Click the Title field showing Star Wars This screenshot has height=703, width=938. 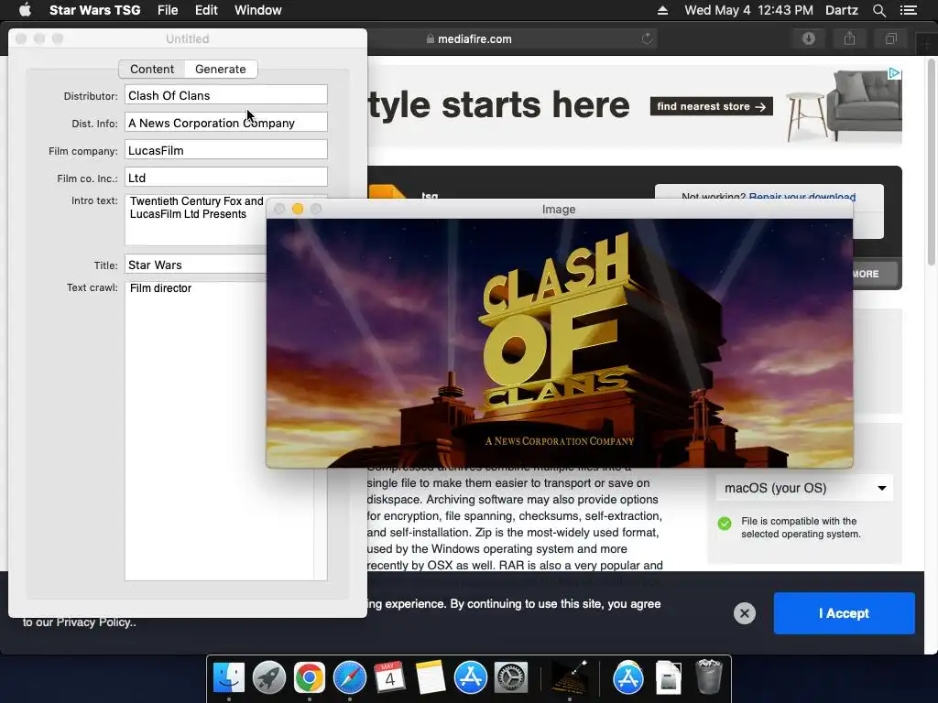[195, 265]
